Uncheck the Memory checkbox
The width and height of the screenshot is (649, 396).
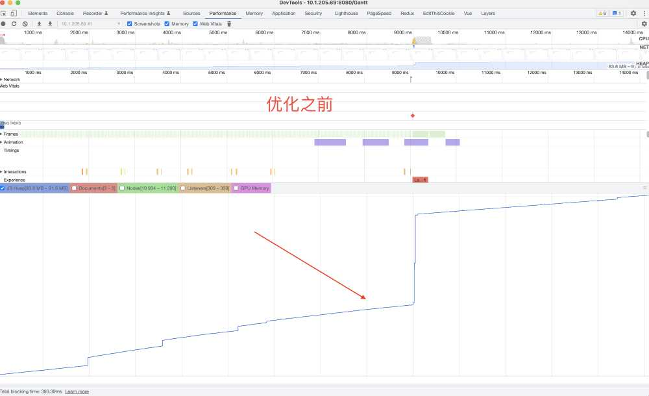(x=167, y=24)
